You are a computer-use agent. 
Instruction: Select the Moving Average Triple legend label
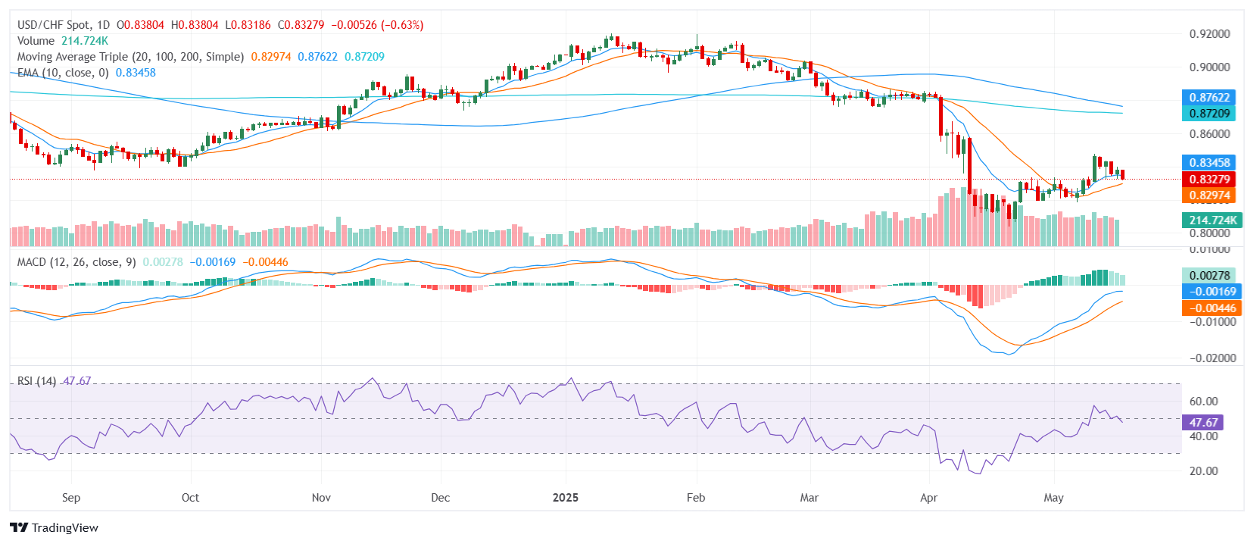pyautogui.click(x=130, y=57)
